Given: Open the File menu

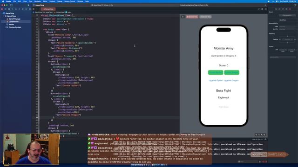Looking at the screenshot, I should coord(14,1).
